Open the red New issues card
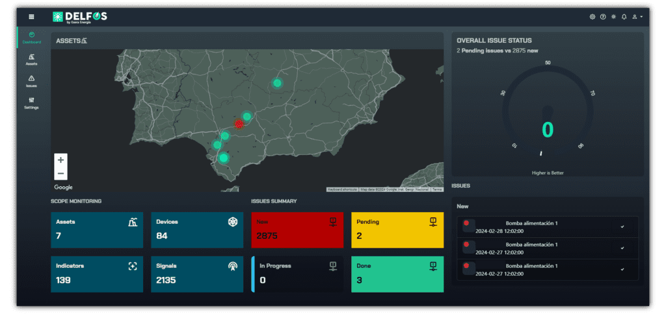Image resolution: width=666 pixels, height=314 pixels. coord(297,230)
